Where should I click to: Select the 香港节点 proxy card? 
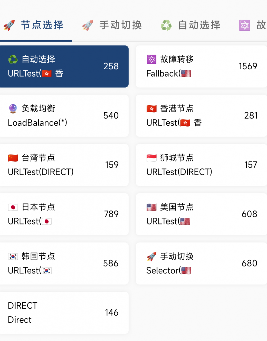pyautogui.click(x=201, y=116)
